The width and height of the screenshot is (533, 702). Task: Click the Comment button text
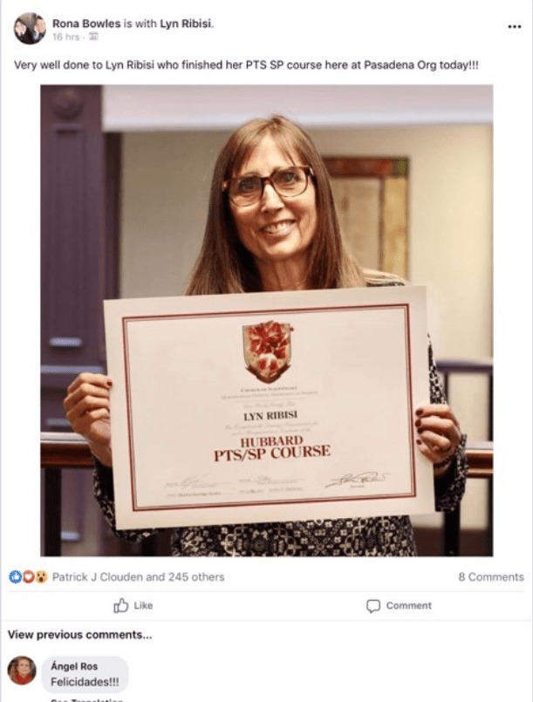pyautogui.click(x=409, y=606)
